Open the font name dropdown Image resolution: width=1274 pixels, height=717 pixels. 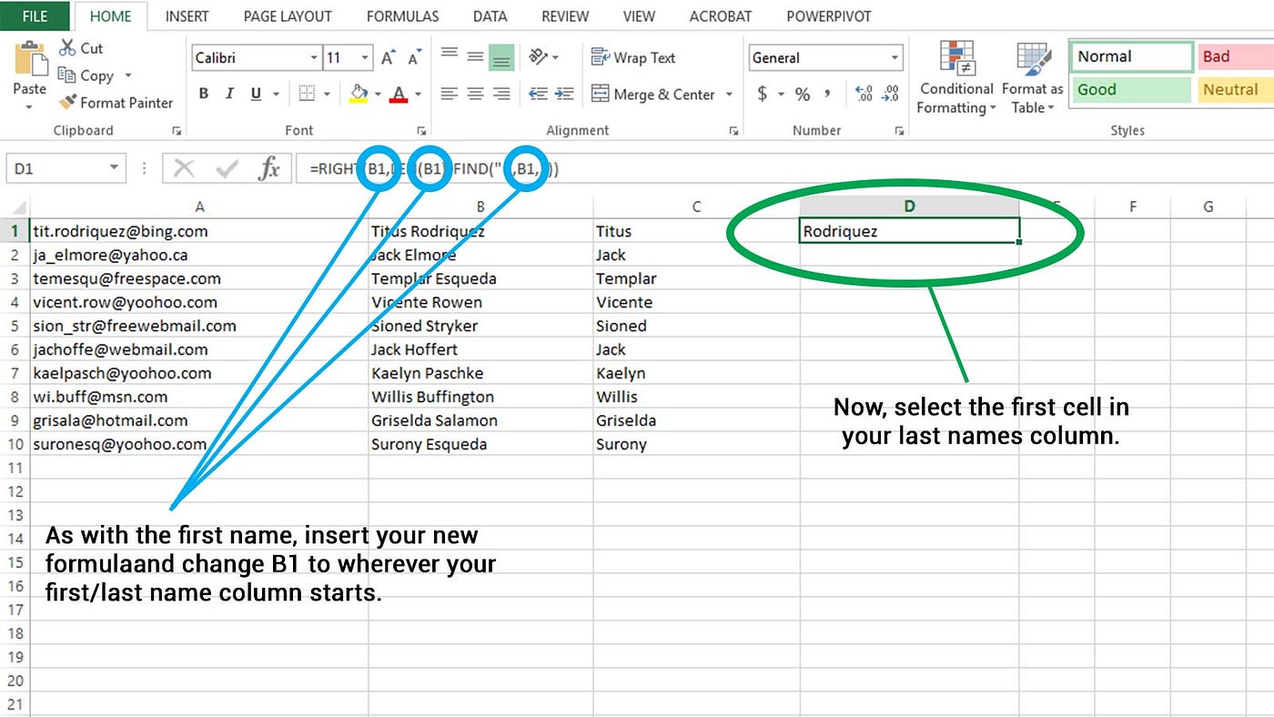pos(313,57)
